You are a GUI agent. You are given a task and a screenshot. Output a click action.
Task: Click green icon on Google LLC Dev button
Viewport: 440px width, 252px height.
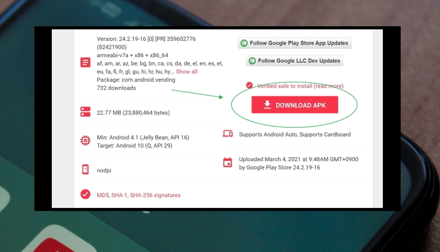pyautogui.click(x=252, y=61)
